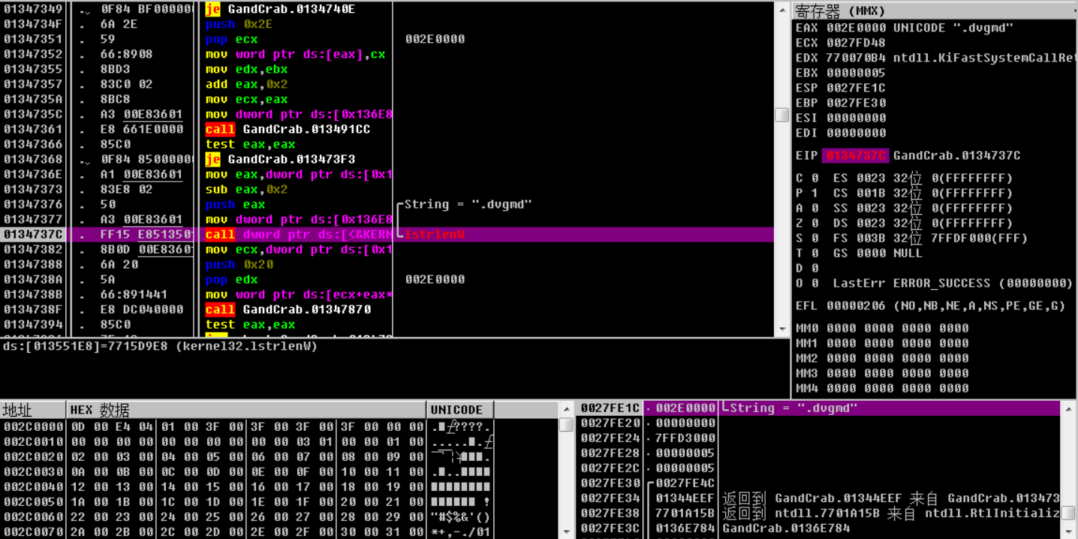1078x539 pixels.
Task: Select stack row 0027FE38 ntdll return
Action: click(818, 513)
